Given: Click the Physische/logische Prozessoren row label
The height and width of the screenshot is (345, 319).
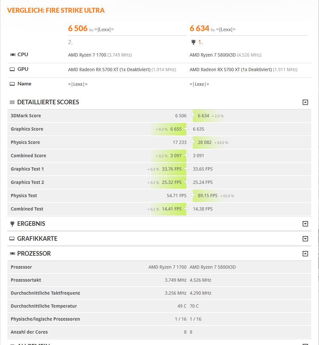Looking at the screenshot, I should (46, 319).
